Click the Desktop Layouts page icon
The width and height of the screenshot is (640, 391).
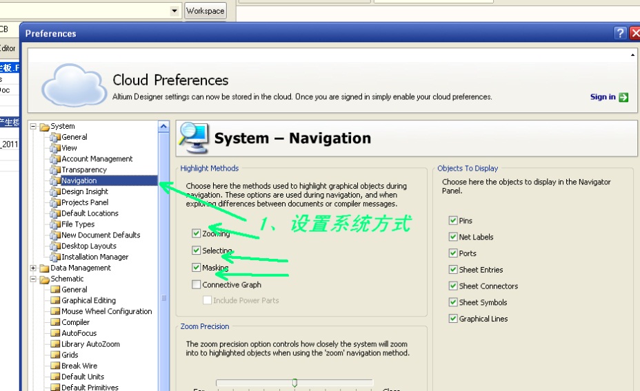[x=55, y=246]
